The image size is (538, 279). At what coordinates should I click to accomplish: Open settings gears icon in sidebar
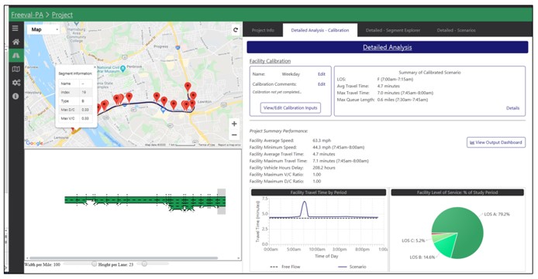point(16,83)
